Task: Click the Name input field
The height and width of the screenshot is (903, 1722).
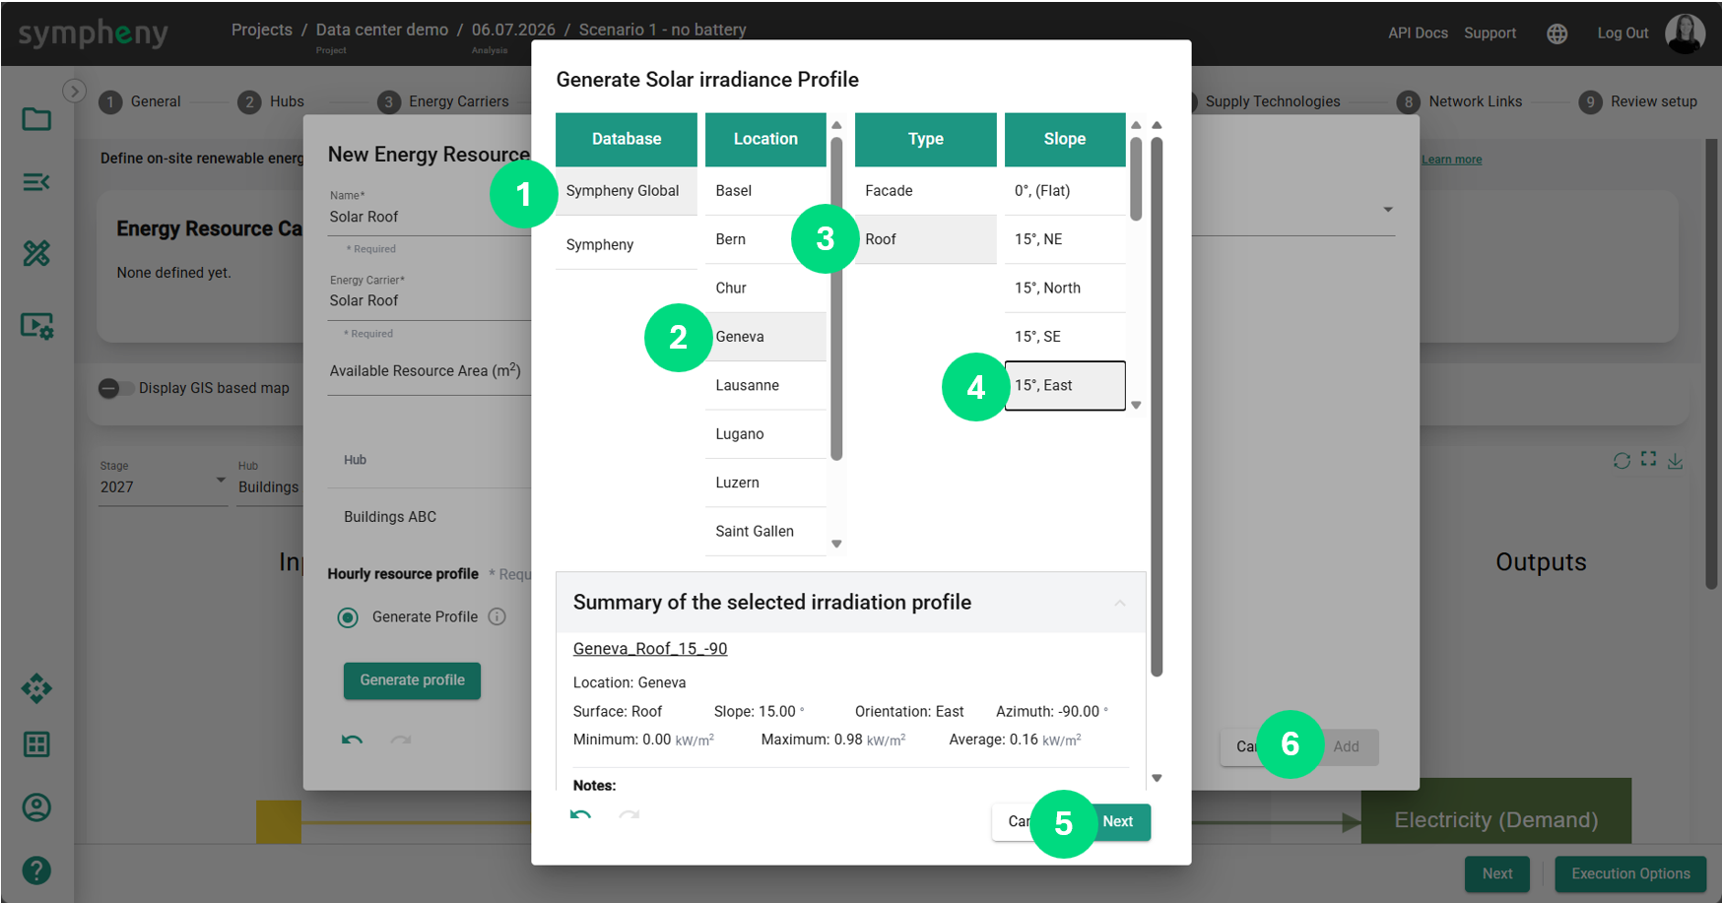Action: tap(430, 217)
